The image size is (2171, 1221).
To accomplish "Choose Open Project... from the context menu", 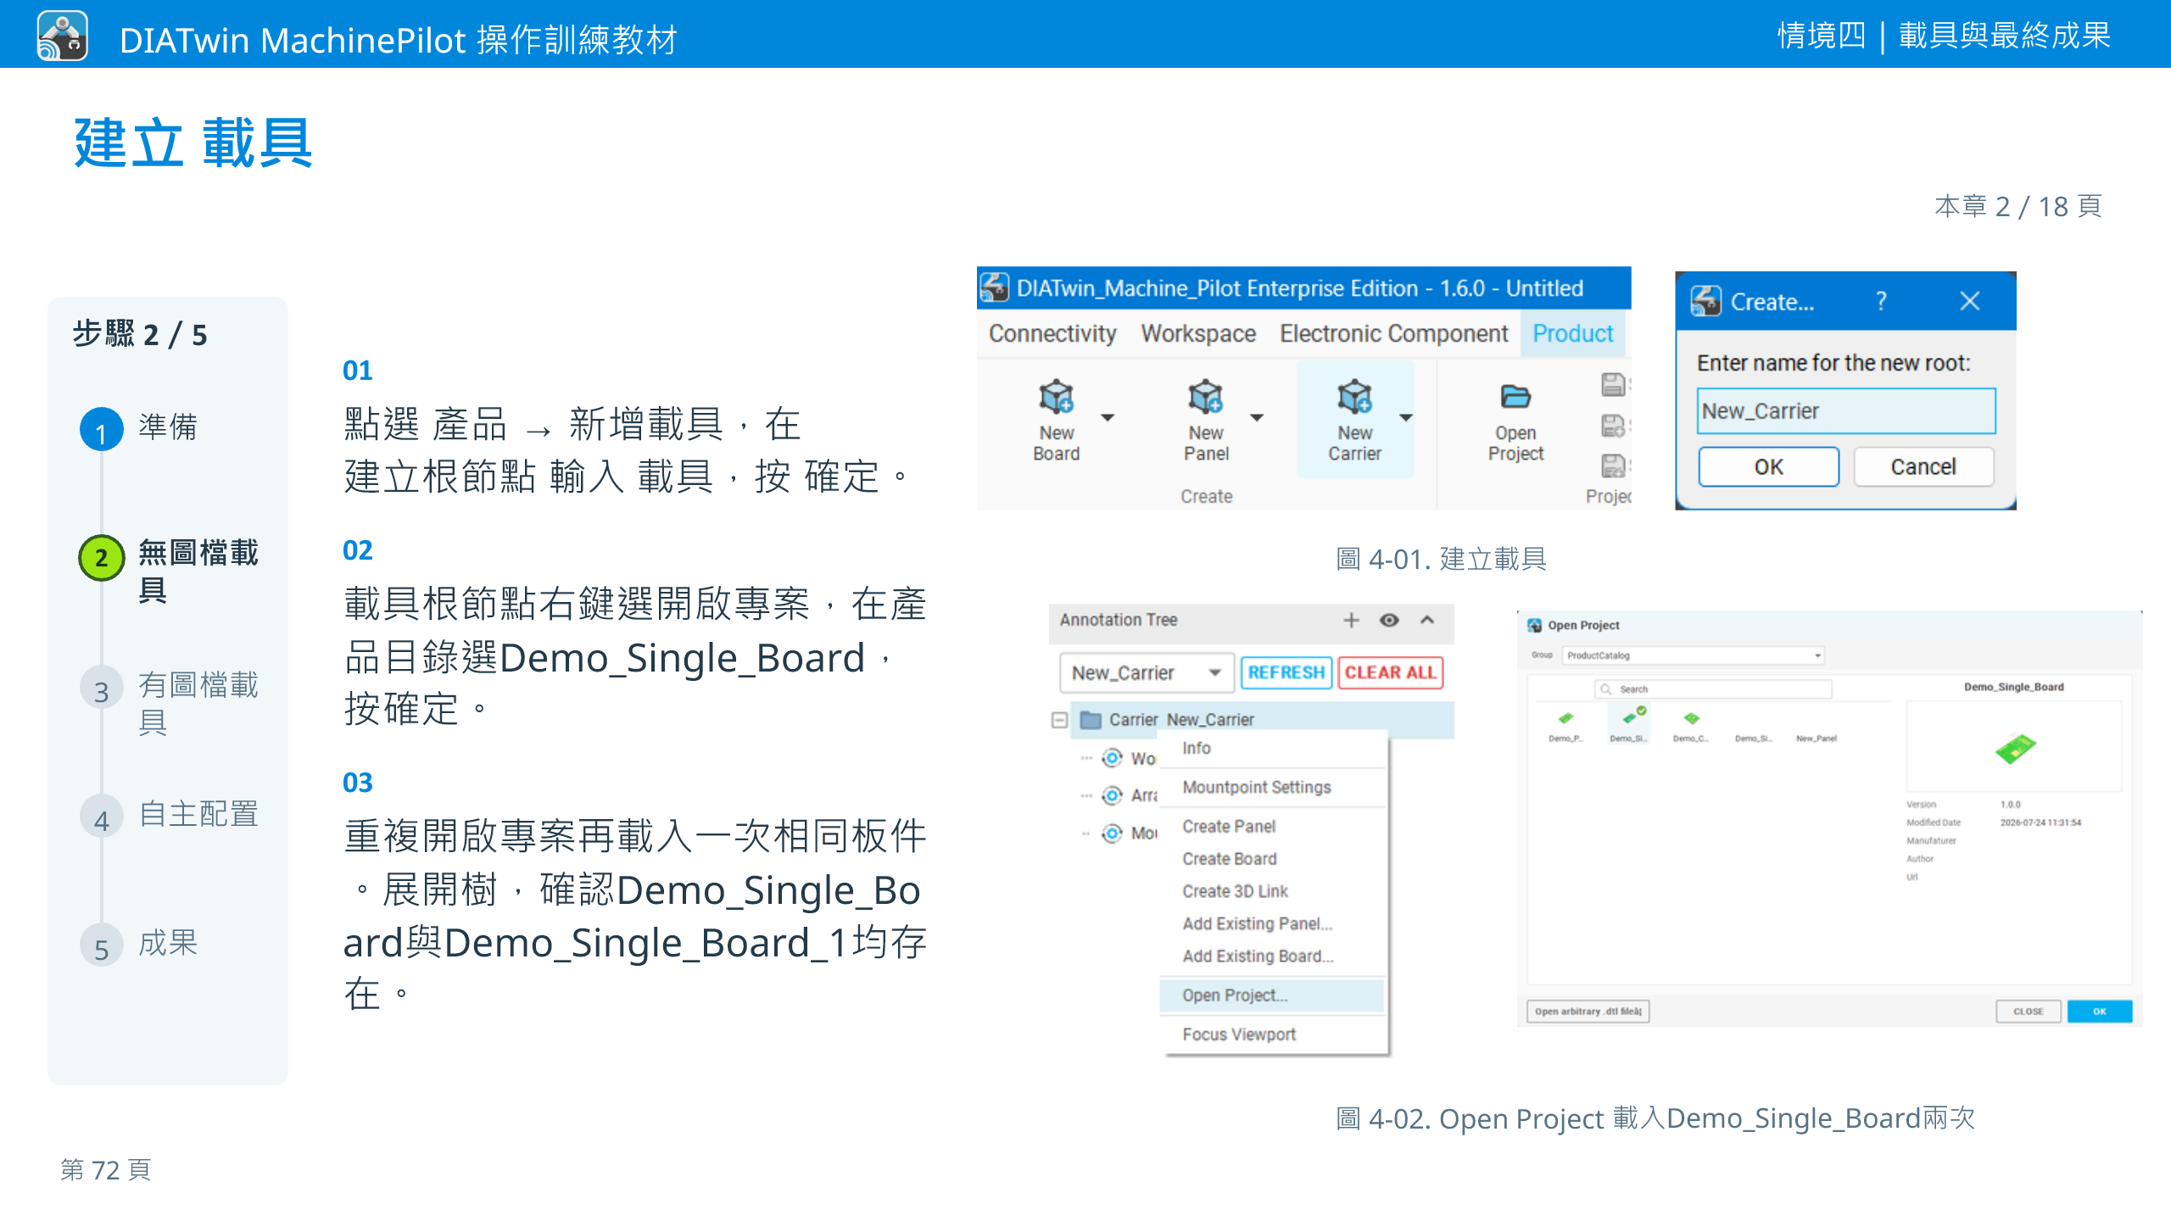I will (1273, 995).
